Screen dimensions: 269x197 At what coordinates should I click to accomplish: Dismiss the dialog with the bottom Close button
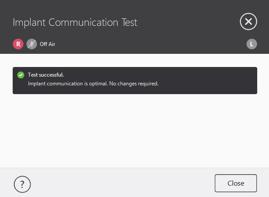point(235,183)
